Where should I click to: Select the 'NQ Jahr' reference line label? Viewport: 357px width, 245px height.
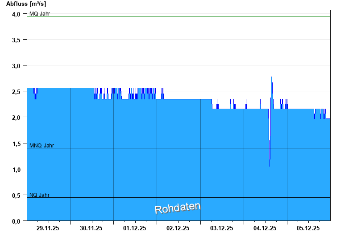click(x=39, y=195)
